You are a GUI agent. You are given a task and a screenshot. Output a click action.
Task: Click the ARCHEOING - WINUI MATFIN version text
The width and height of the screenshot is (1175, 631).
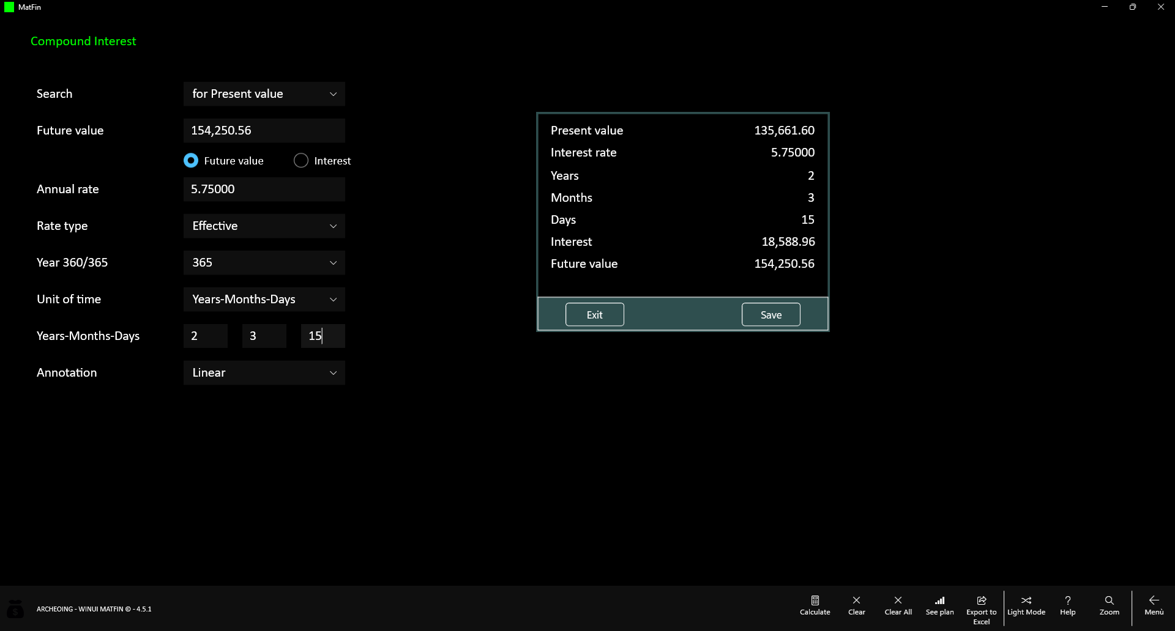click(94, 609)
